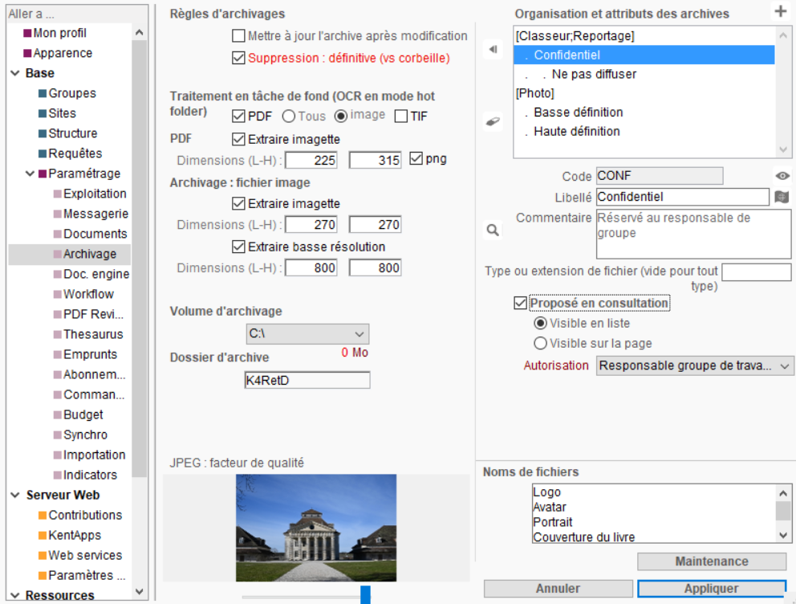This screenshot has height=604, width=796.
Task: Open the Aller a... navigation field
Action: pos(77,14)
